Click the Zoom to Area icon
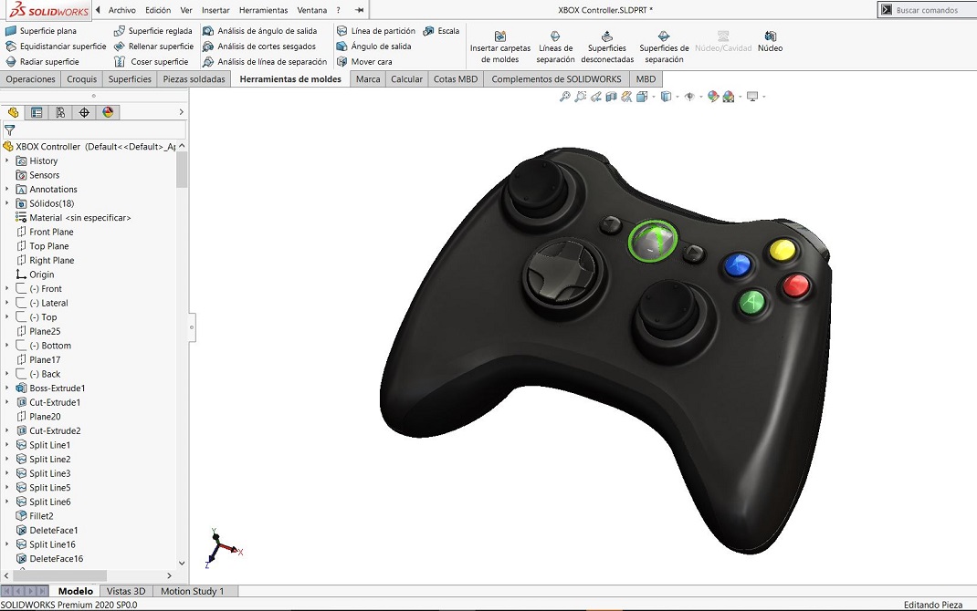Image resolution: width=977 pixels, height=611 pixels. 580,97
